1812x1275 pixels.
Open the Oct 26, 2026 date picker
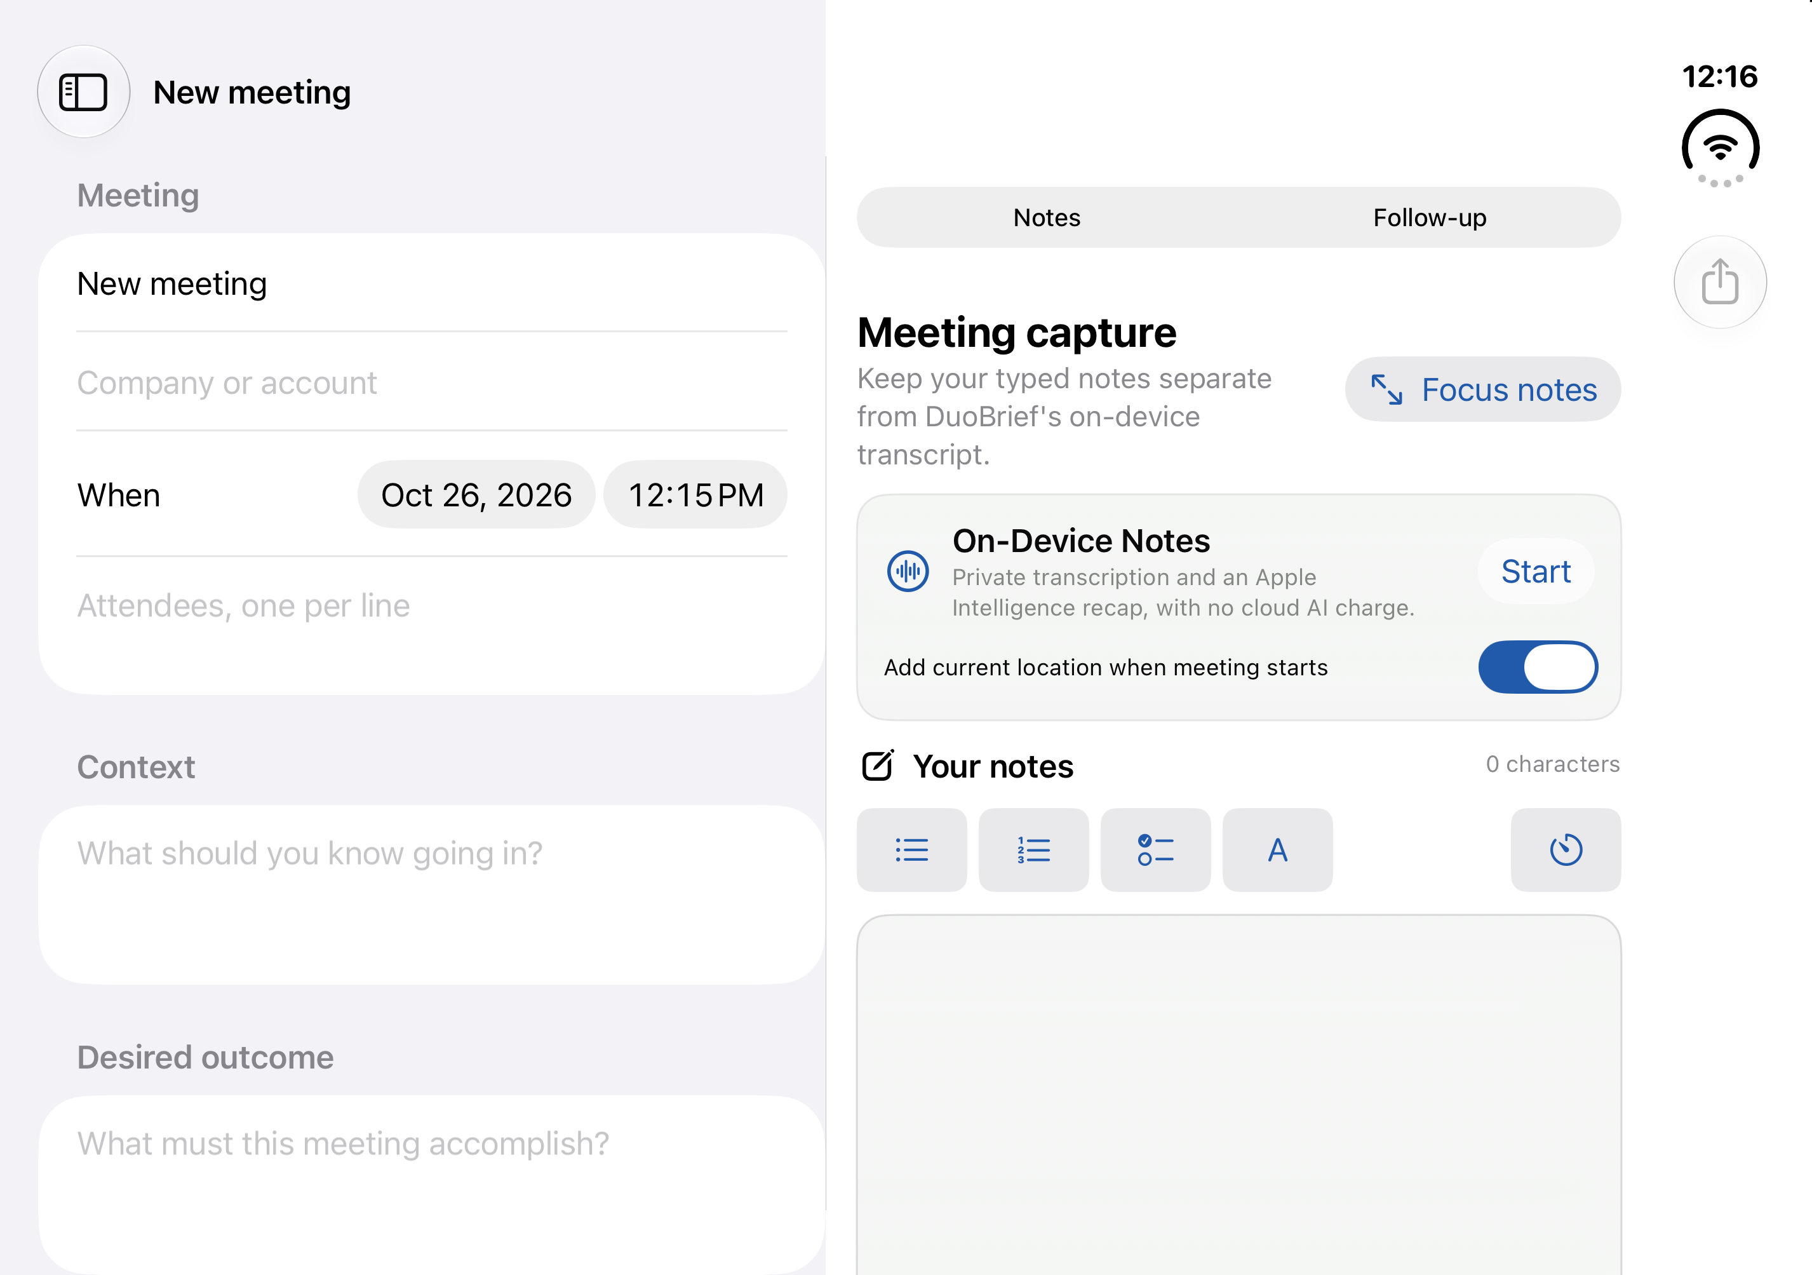(476, 495)
